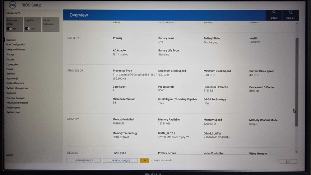Open System Management section
This screenshot has height=175, width=311.
point(17,88)
